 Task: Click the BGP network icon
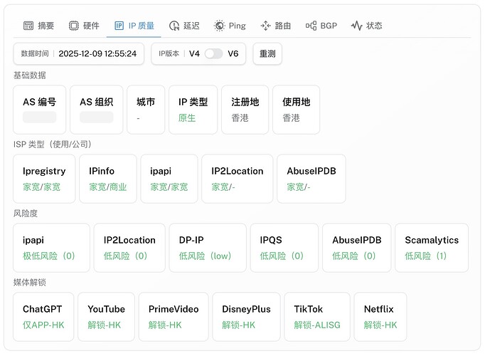click(311, 26)
